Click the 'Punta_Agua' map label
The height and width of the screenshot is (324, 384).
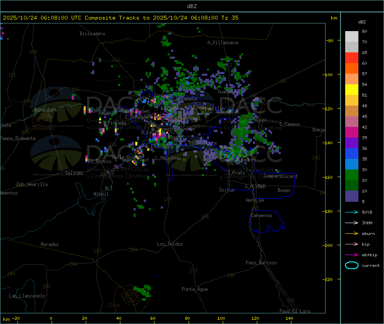195,289
